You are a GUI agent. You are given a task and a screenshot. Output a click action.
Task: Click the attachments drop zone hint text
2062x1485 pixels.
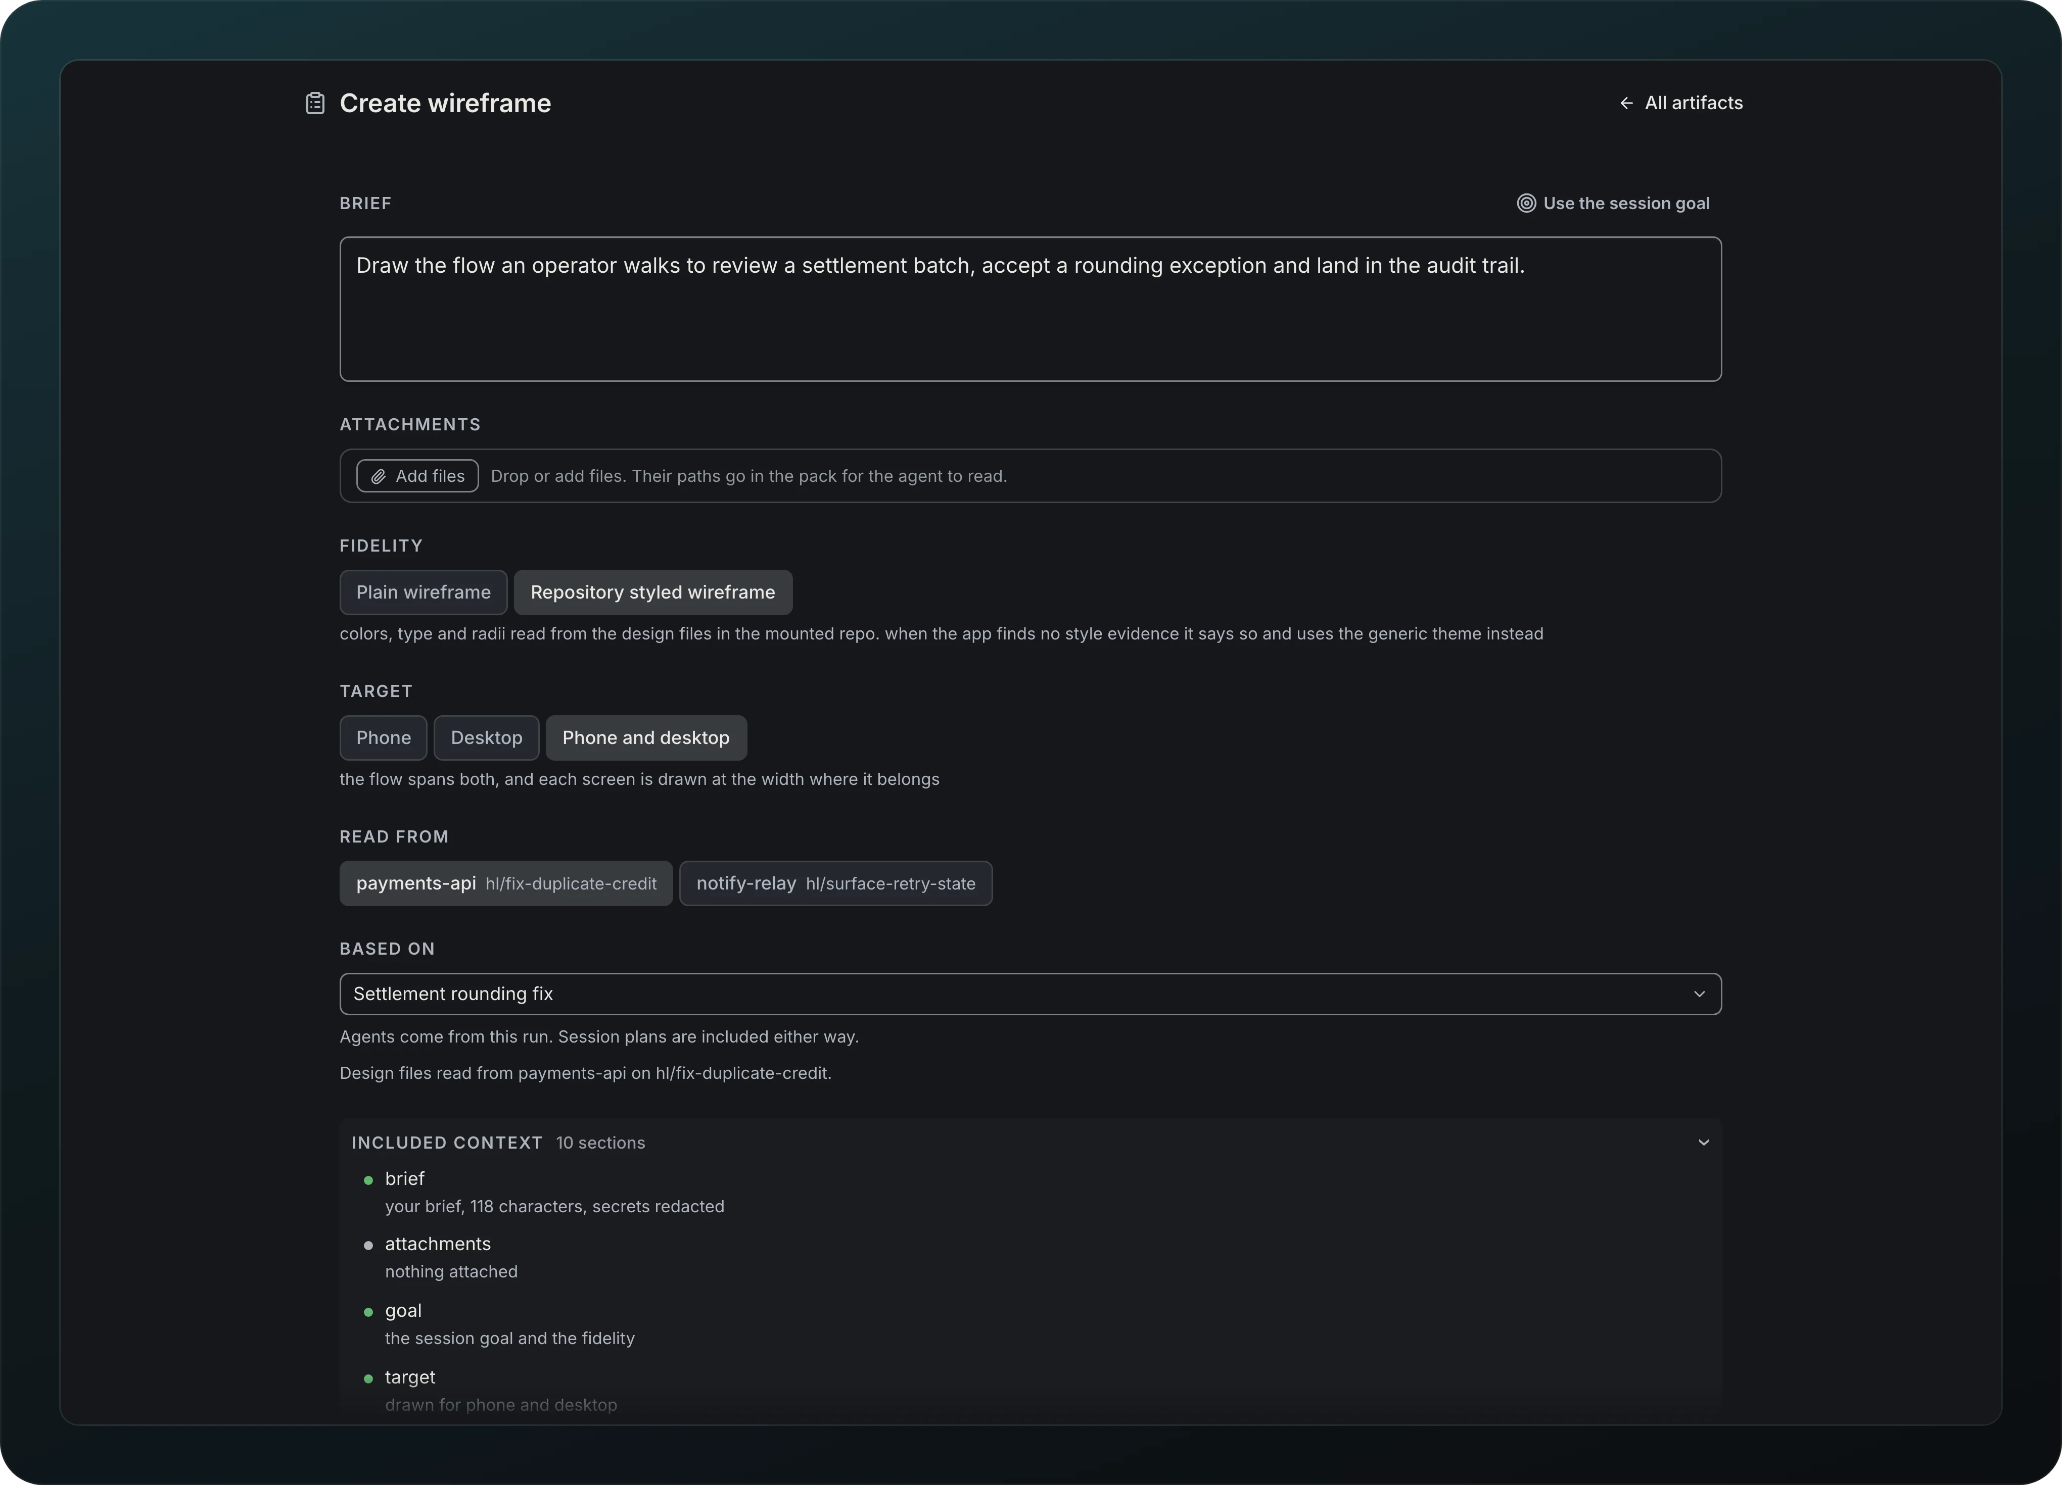click(x=748, y=476)
